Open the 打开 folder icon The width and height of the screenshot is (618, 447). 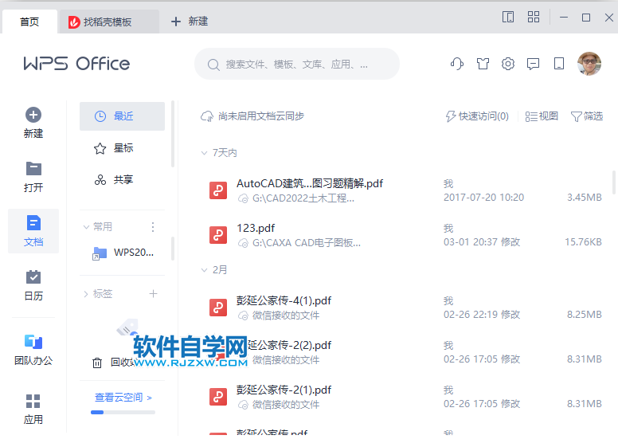[x=33, y=169]
